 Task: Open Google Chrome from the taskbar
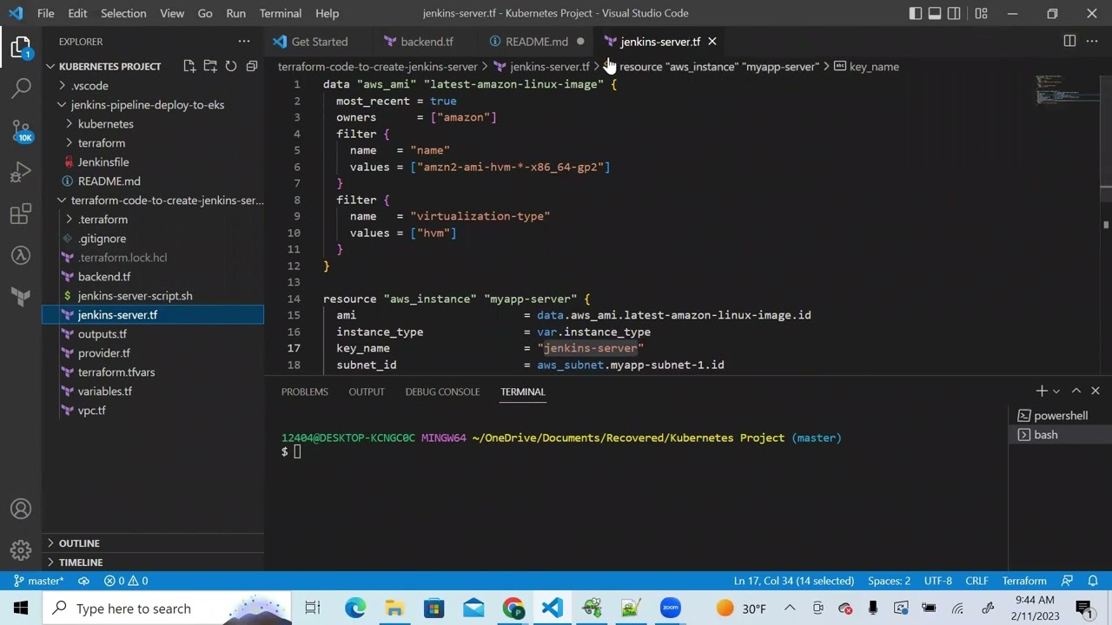[x=513, y=609]
